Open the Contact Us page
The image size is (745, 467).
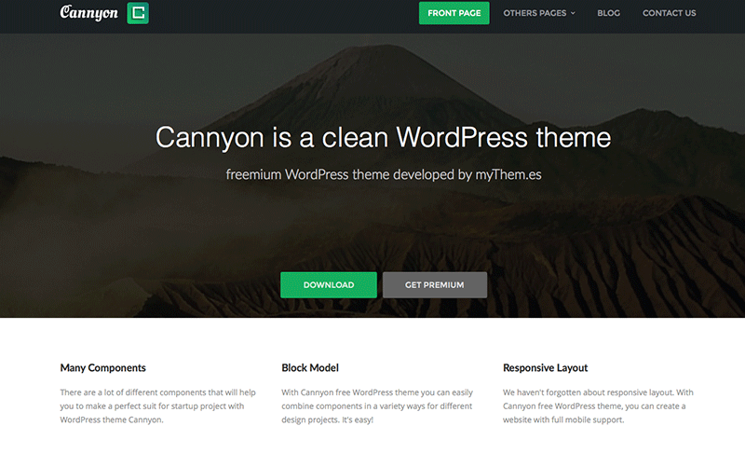[669, 13]
